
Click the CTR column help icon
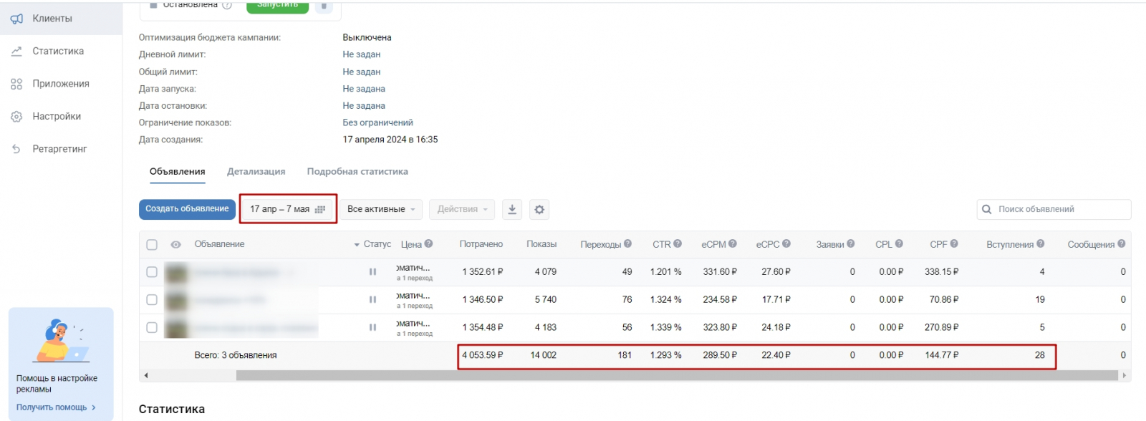(x=678, y=244)
